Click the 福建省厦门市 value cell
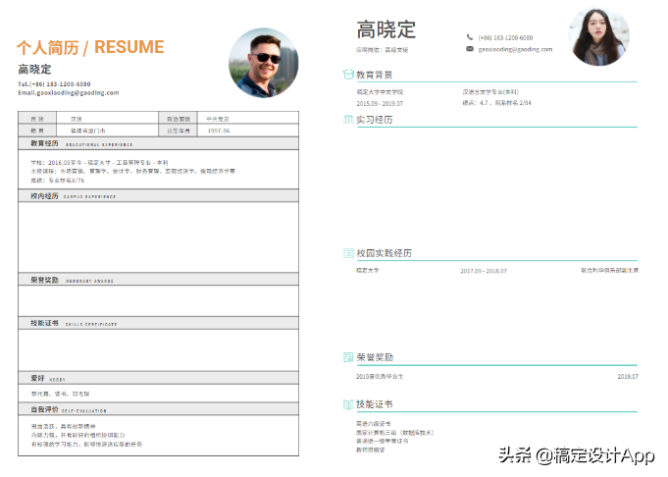668x477 pixels. click(107, 131)
